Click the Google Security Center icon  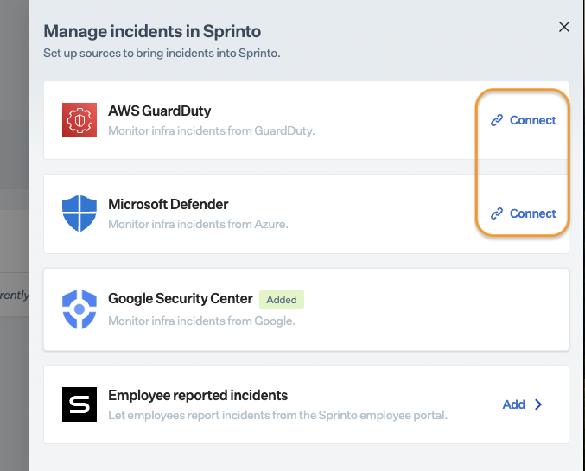point(79,309)
